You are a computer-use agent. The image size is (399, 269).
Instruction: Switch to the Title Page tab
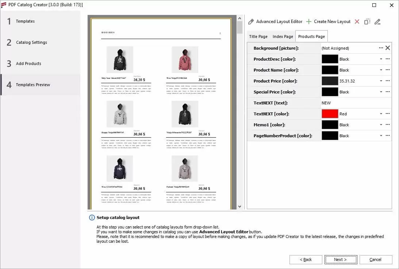[258, 36]
